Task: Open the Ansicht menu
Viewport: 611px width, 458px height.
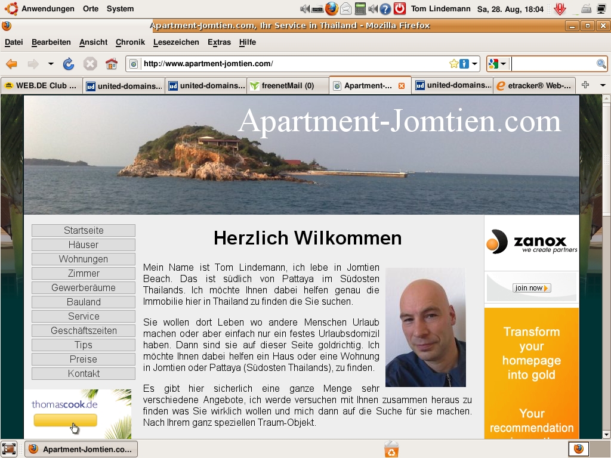Action: (93, 42)
